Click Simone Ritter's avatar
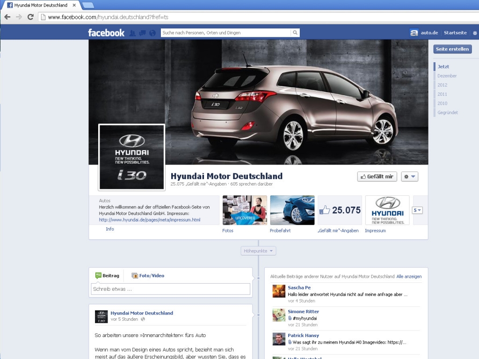 [279, 315]
